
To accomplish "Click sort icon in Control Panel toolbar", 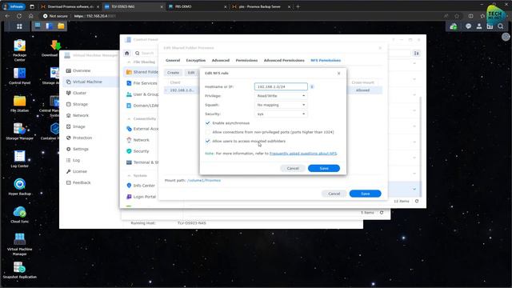I will 416,54.
